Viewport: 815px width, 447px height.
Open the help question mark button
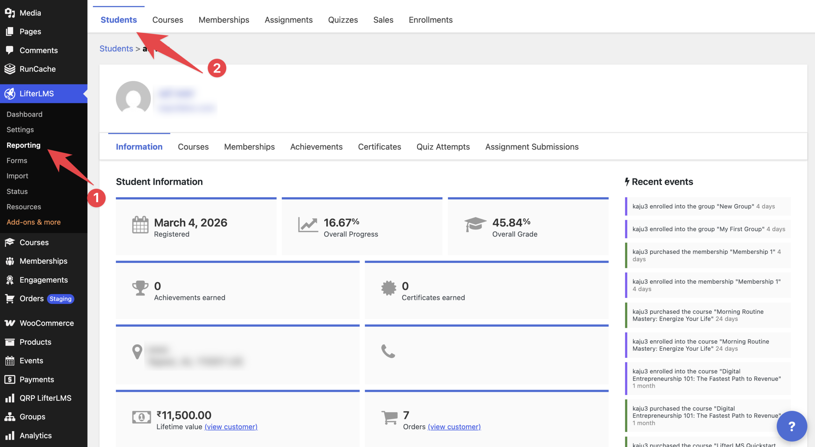[792, 426]
